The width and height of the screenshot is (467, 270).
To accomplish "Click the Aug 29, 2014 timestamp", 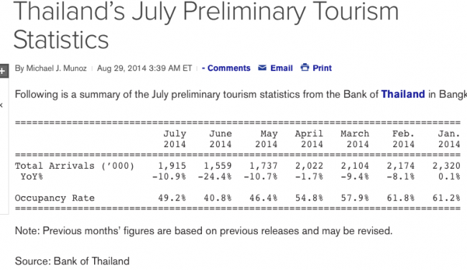I will (144, 68).
